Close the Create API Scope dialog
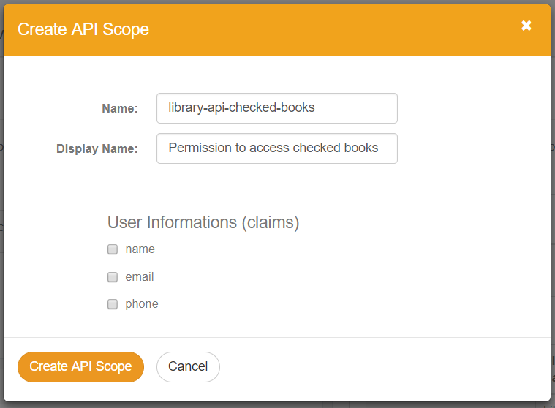Image resolution: width=555 pixels, height=408 pixels. point(526,26)
